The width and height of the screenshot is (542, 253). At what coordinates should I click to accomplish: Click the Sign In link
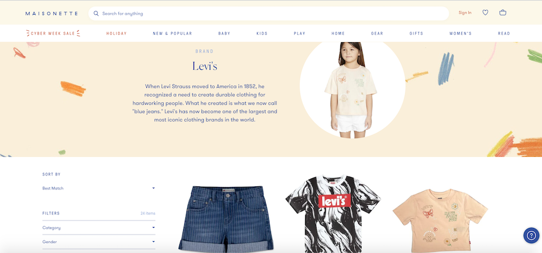point(465,13)
